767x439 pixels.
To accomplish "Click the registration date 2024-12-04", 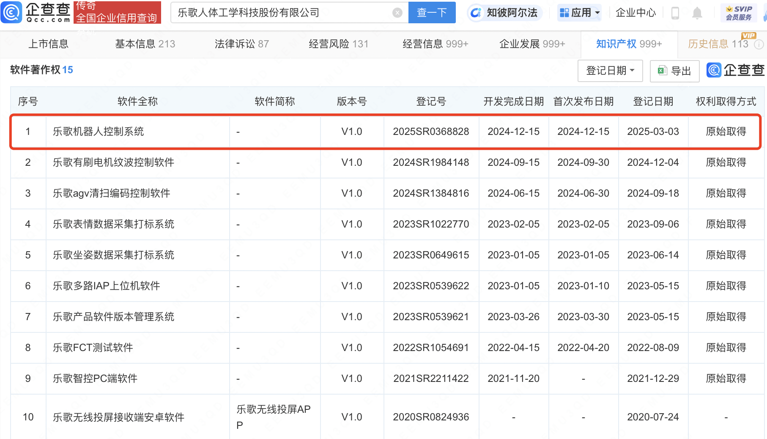I will tap(653, 162).
